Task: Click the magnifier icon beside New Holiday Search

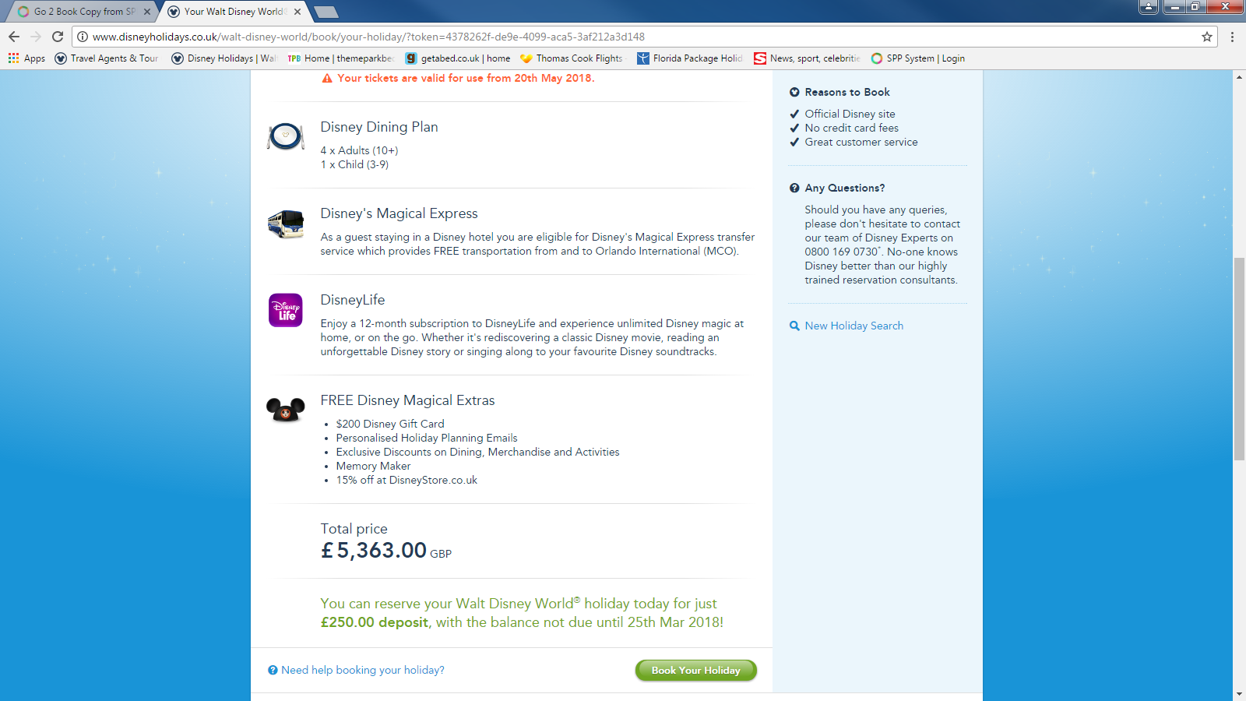Action: pyautogui.click(x=794, y=326)
